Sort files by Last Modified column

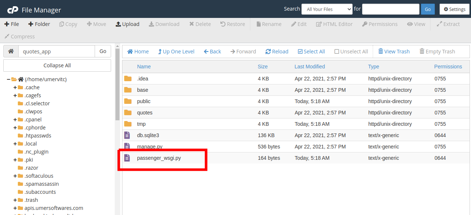click(x=309, y=67)
